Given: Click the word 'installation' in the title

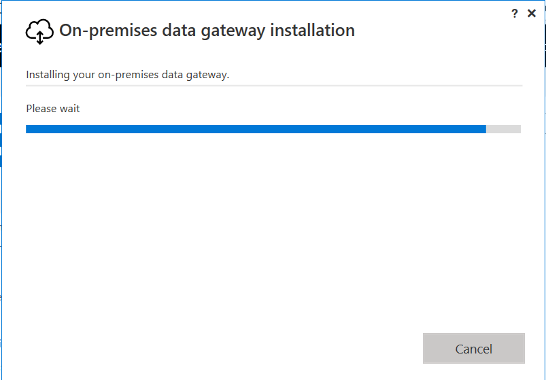Looking at the screenshot, I should click(x=312, y=31).
